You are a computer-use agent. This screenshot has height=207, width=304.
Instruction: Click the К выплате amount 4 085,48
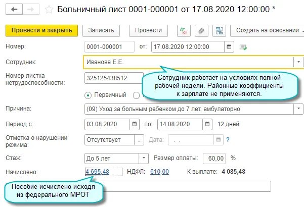coord(233,172)
